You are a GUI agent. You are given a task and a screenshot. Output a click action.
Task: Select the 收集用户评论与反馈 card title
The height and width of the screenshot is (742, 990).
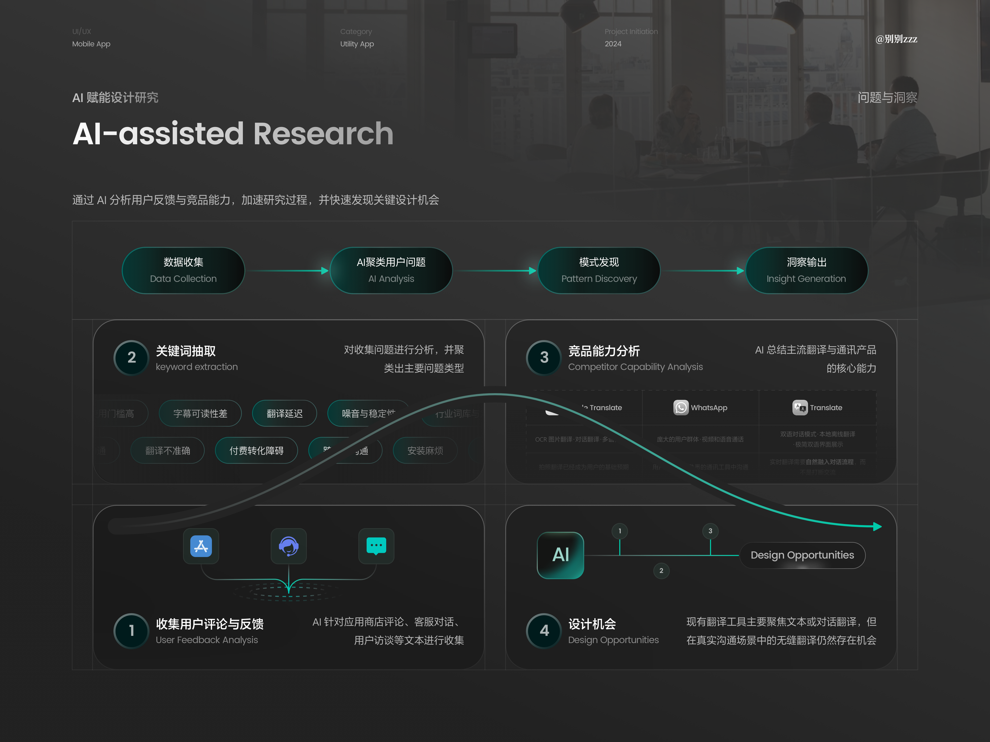[x=210, y=624]
